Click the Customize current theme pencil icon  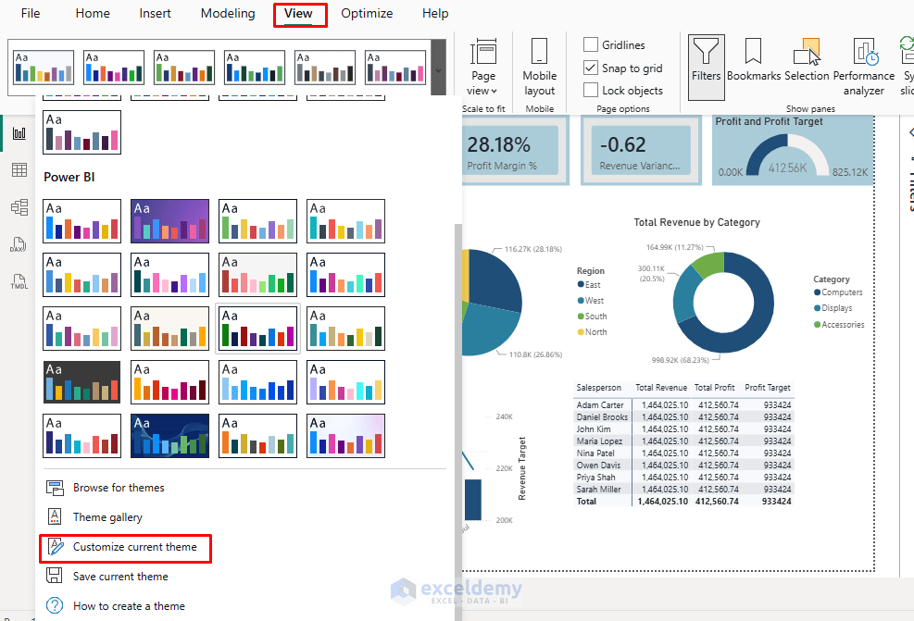(x=56, y=546)
